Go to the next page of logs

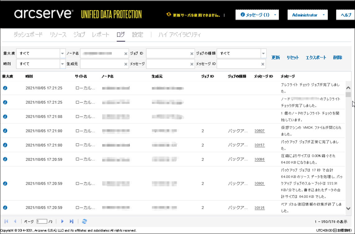coord(62,221)
